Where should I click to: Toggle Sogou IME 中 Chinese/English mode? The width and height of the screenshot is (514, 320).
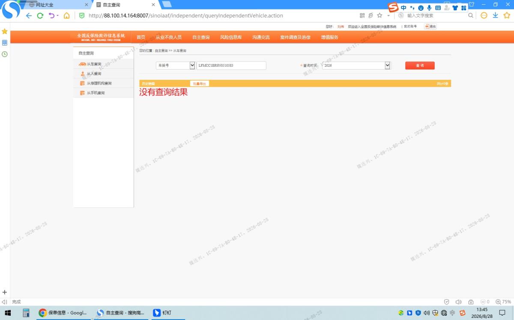pos(403,8)
